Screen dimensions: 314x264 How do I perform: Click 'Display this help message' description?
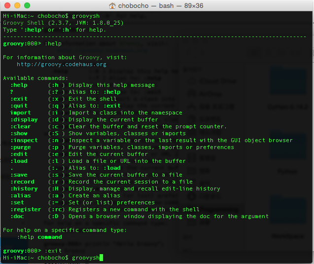pyautogui.click(x=111, y=85)
